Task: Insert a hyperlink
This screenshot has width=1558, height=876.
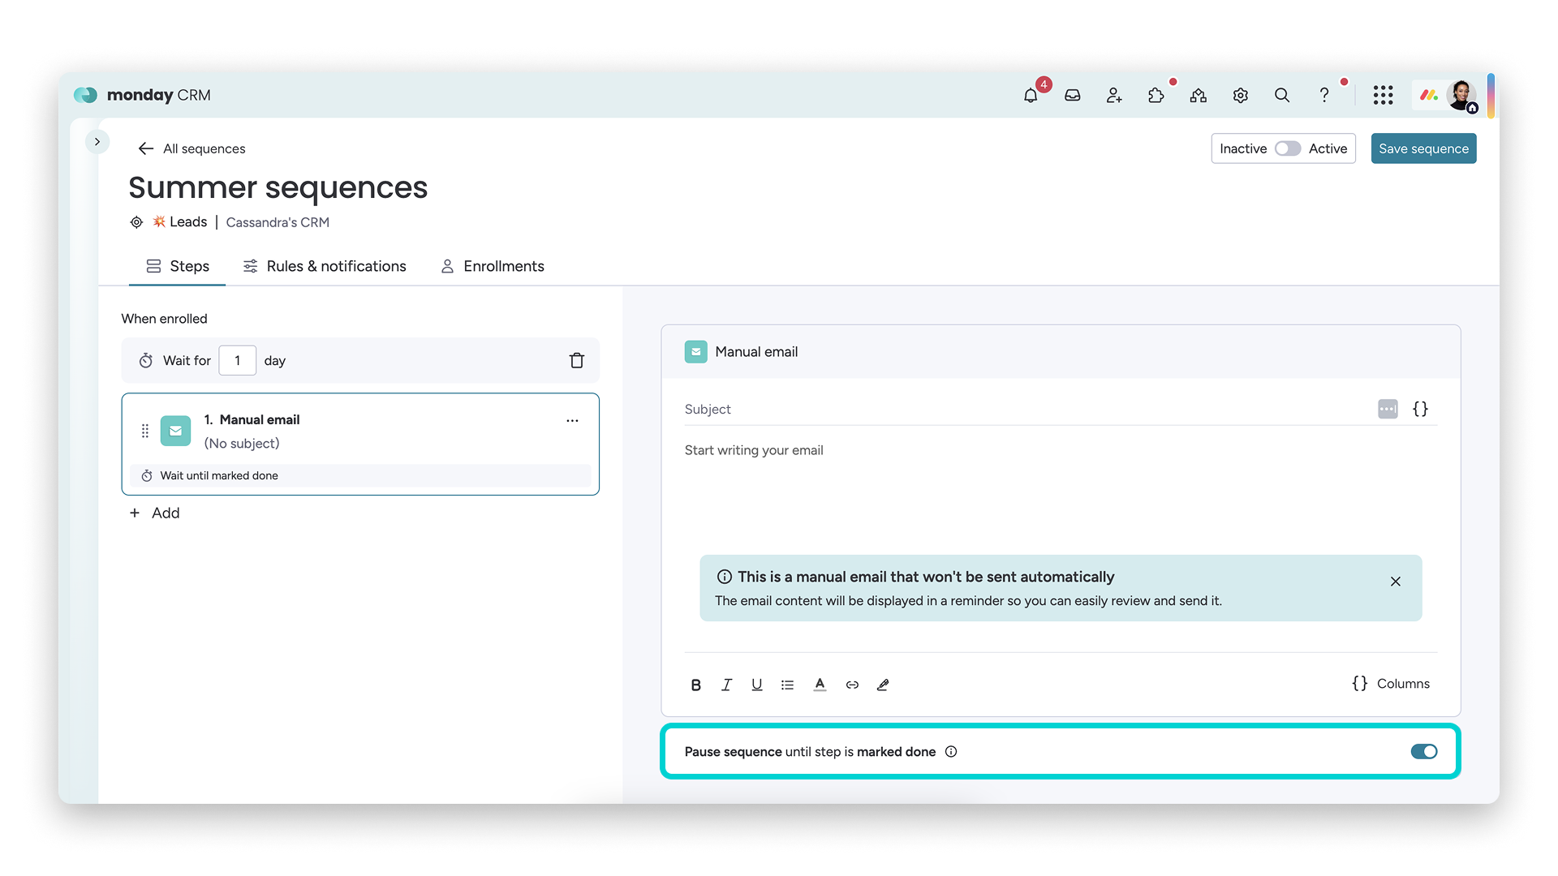Action: [852, 685]
